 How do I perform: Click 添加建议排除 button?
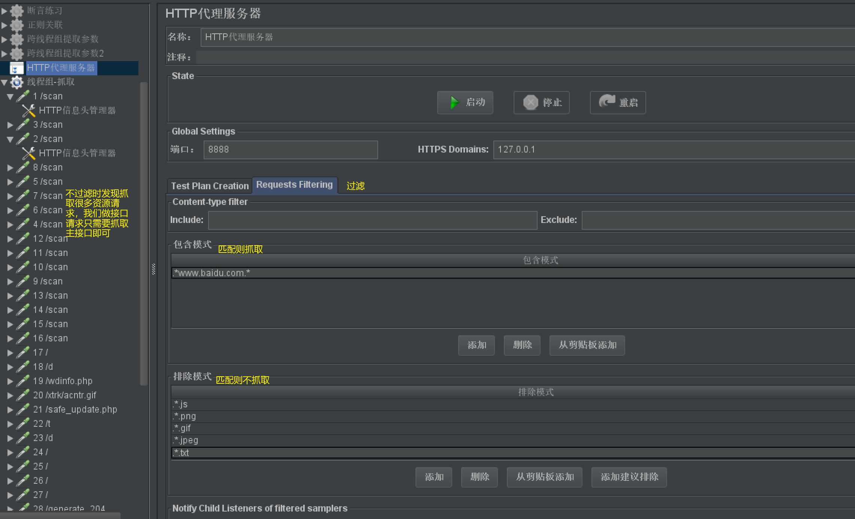(x=629, y=477)
